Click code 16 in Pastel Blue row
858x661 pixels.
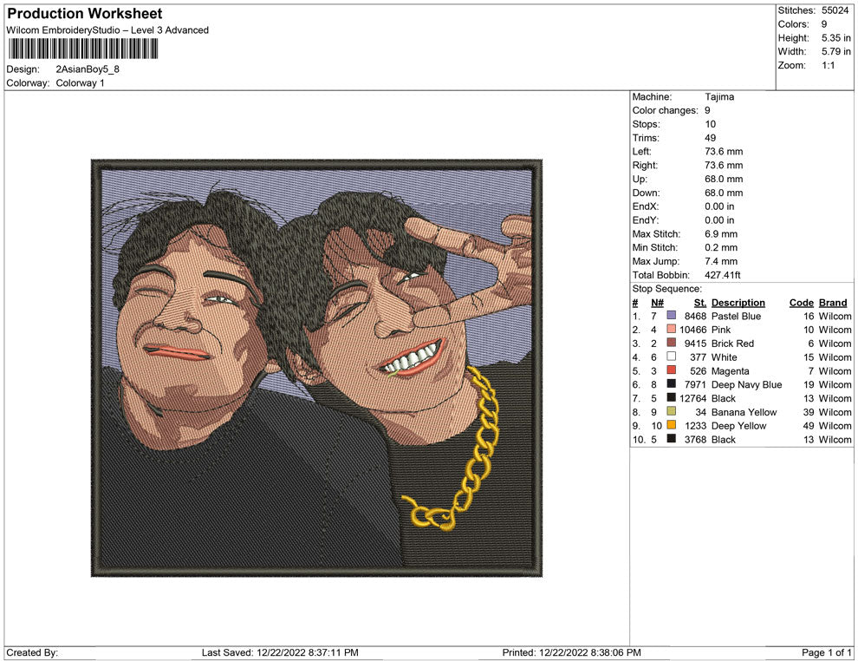[809, 316]
